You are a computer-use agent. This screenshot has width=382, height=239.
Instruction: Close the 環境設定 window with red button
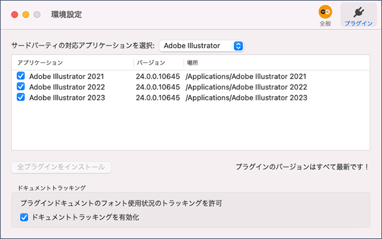tap(15, 15)
